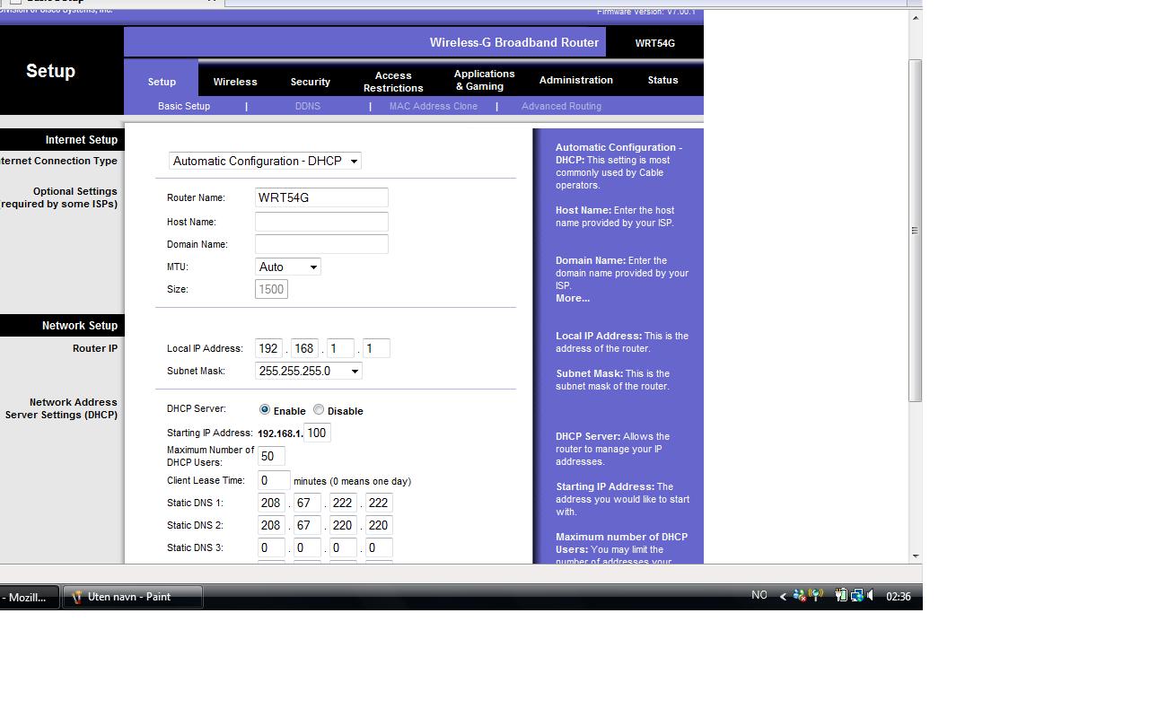Click the Network Setup section heading
Image resolution: width=1149 pixels, height=718 pixels.
80,326
